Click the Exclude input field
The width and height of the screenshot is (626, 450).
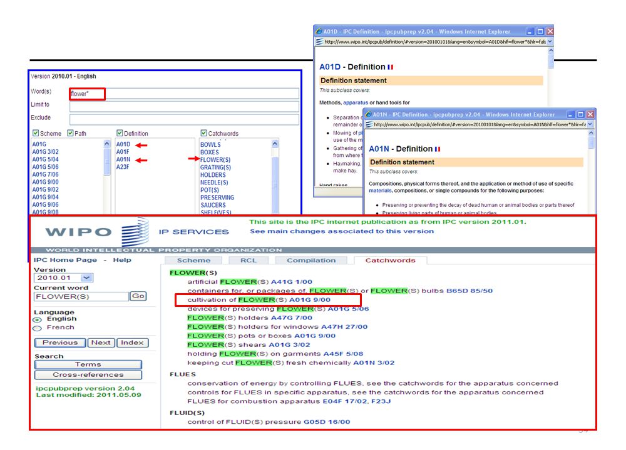coord(184,119)
